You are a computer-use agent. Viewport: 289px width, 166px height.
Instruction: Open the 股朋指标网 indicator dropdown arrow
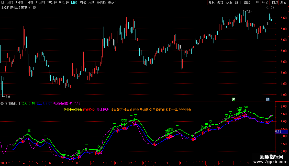(x=2, y=103)
